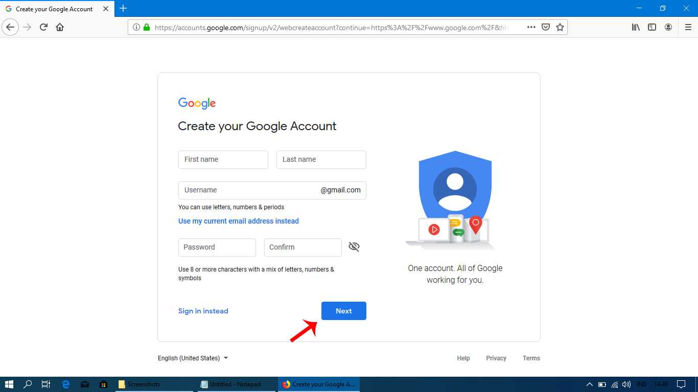Image resolution: width=698 pixels, height=392 pixels.
Task: Open Microsoft Store from taskbar
Action: coord(103,384)
